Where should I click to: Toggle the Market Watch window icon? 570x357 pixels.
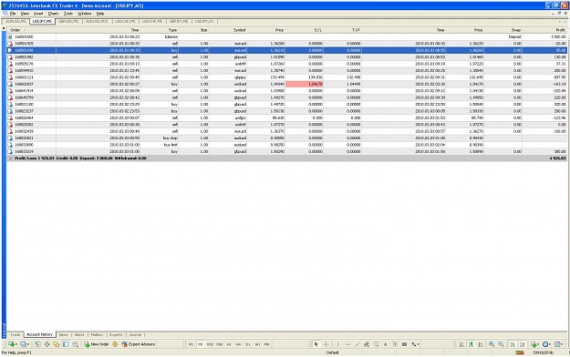point(37,344)
